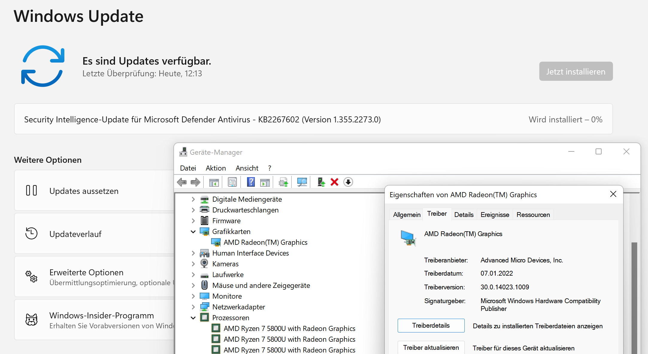648x354 pixels.
Task: Open the Aktion menu
Action: pos(216,168)
